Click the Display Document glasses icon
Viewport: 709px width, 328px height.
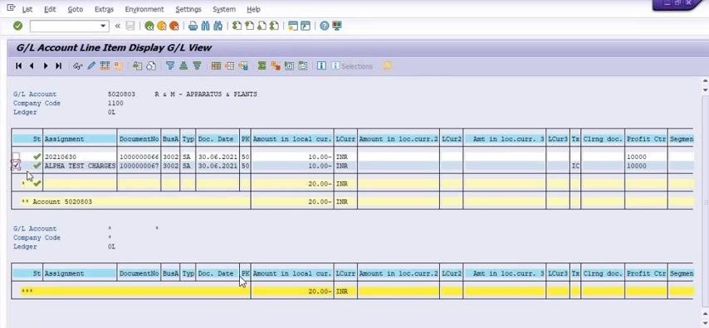pyautogui.click(x=78, y=66)
